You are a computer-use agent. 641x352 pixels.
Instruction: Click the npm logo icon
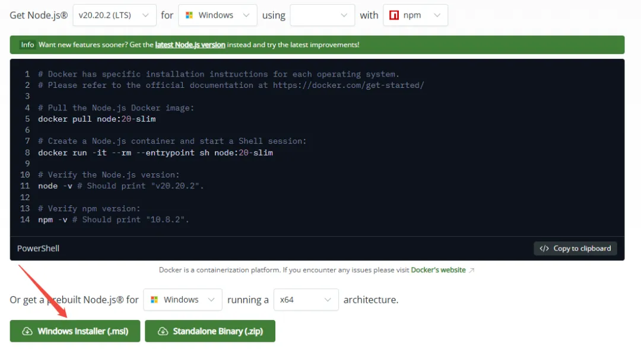click(394, 15)
